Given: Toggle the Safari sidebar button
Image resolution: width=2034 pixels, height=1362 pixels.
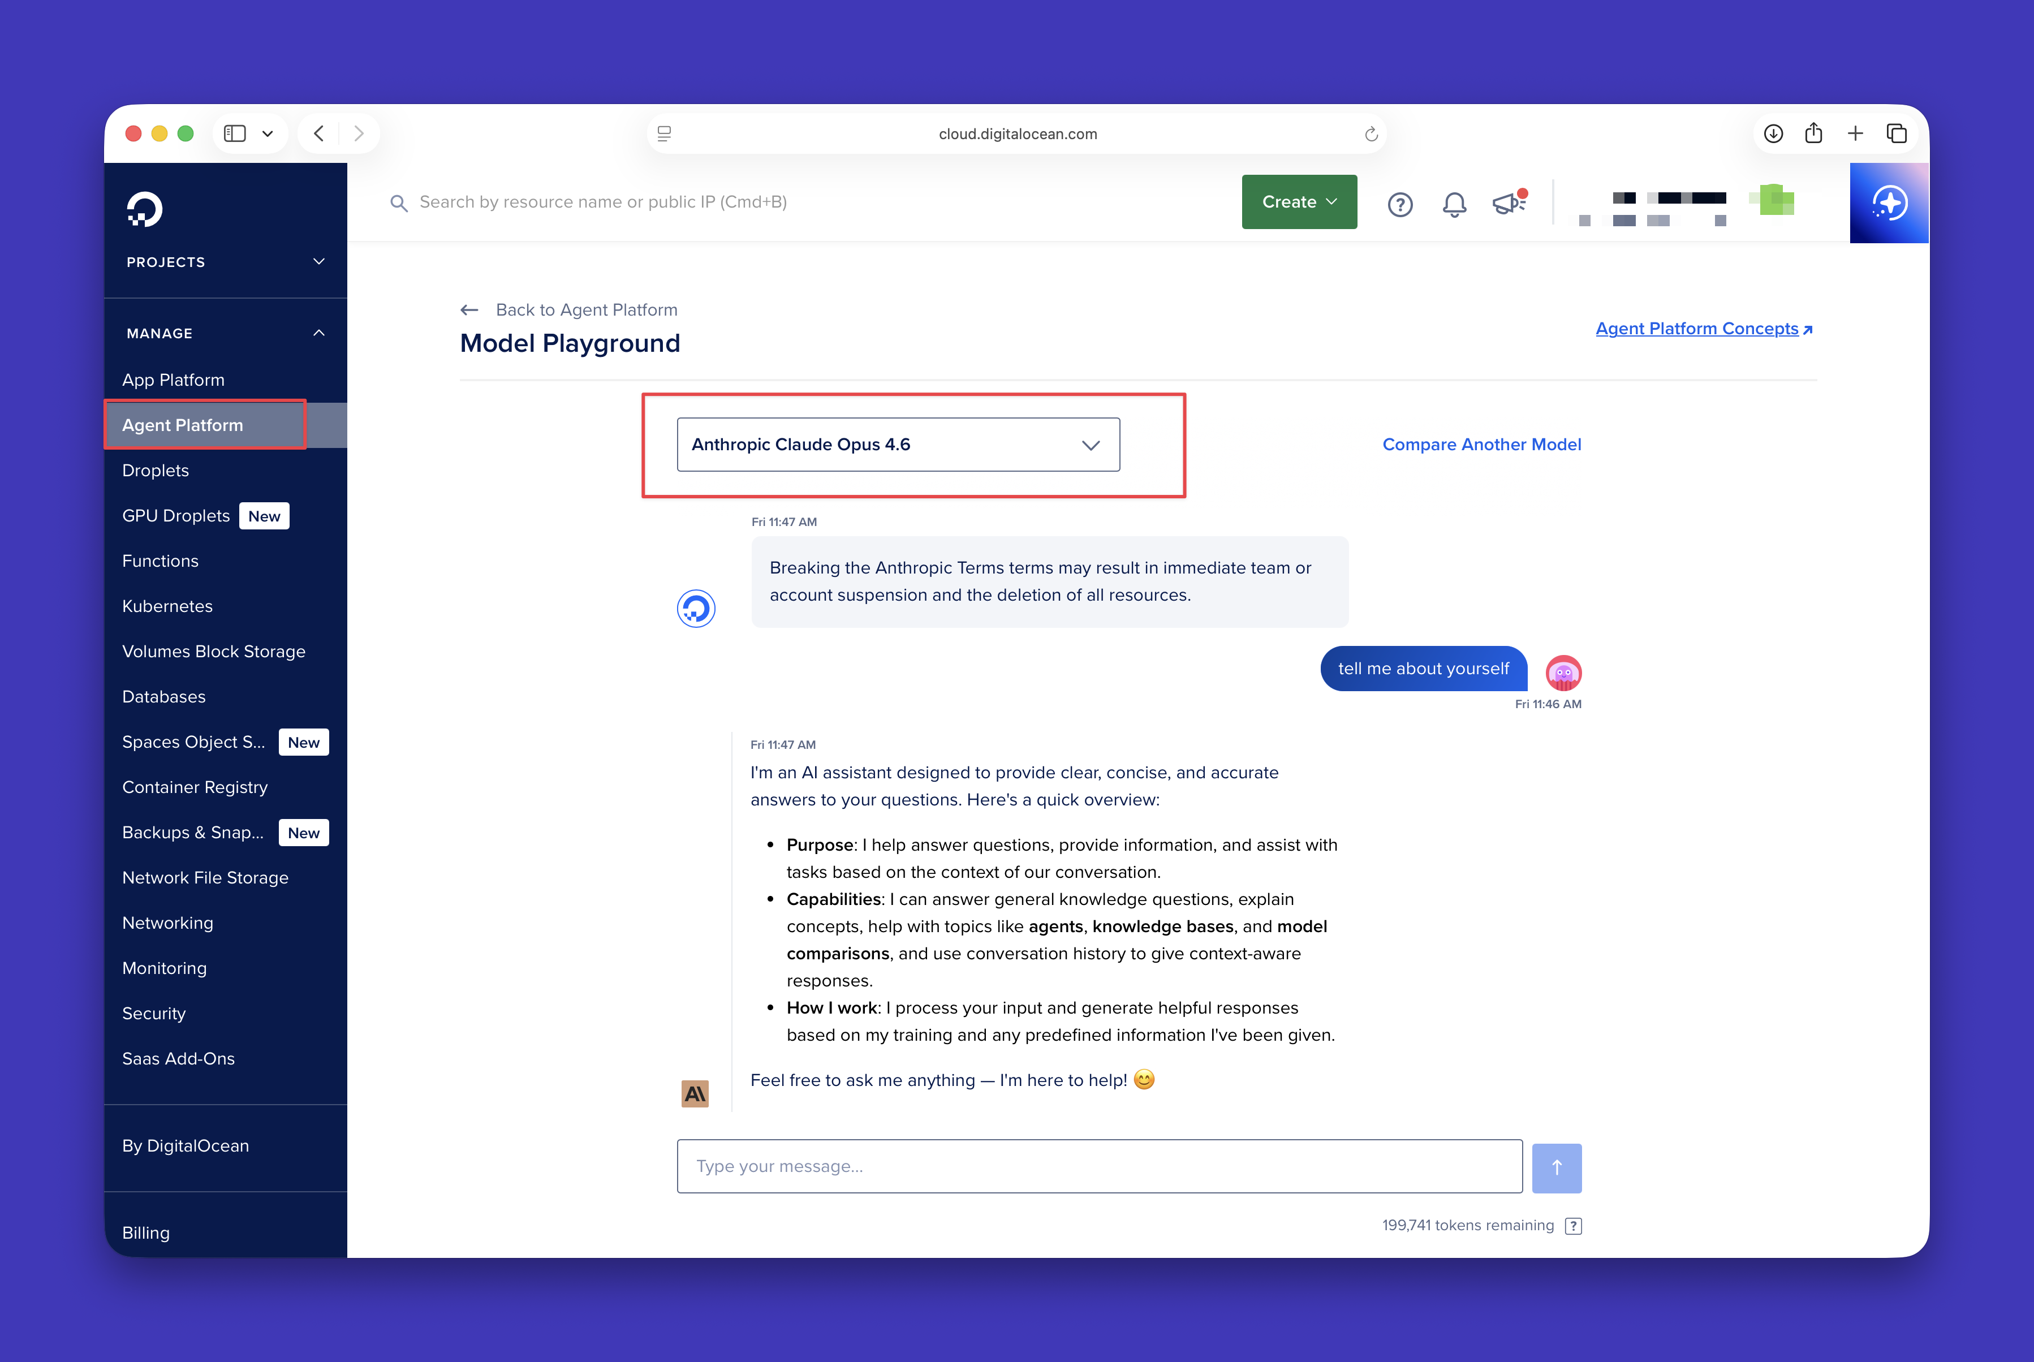Looking at the screenshot, I should click(x=235, y=133).
